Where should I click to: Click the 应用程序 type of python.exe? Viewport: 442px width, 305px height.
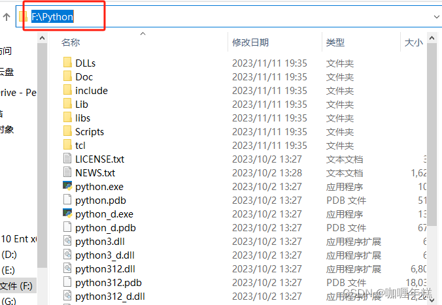click(x=345, y=187)
